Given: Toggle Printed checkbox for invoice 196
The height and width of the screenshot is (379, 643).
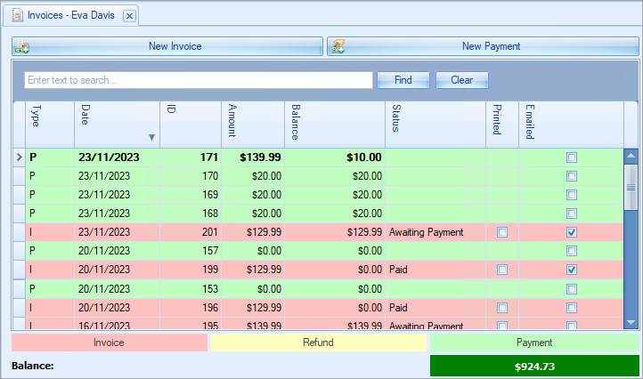Looking at the screenshot, I should click(502, 308).
